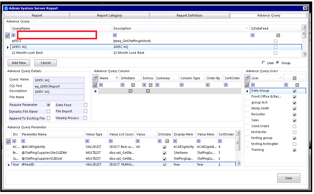Click Description column sort indicator
Image resolution: width=314 pixels, height=194 pixels.
(x=247, y=28)
